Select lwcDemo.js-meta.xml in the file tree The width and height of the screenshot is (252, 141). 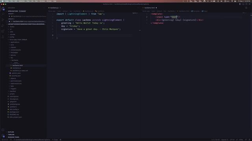point(20,70)
